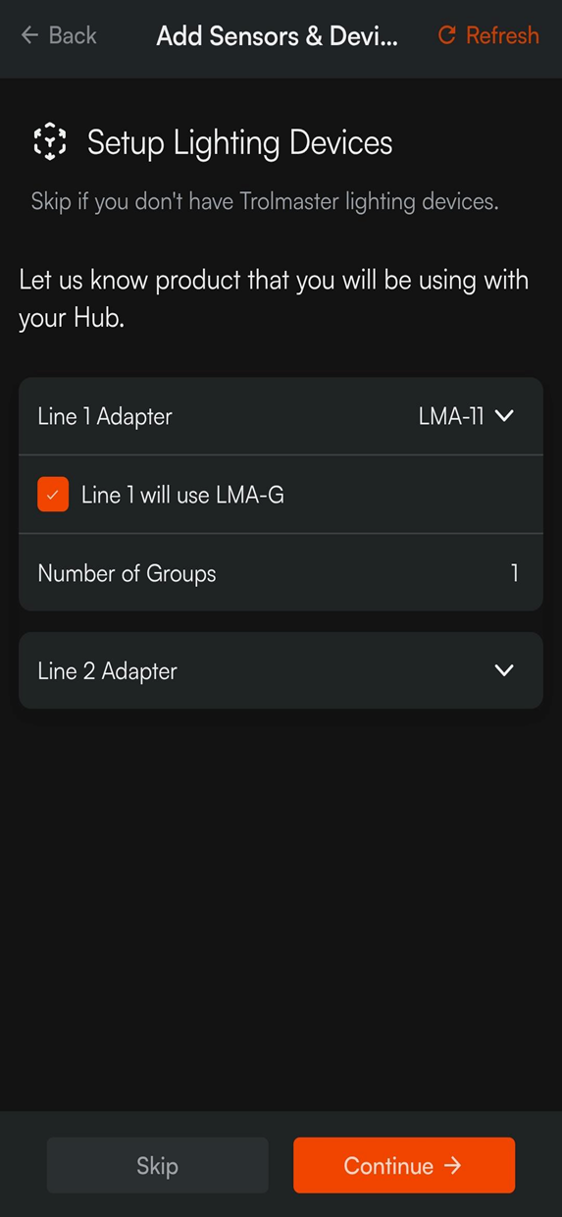
Task: Edit the Number of Groups value 1
Action: click(x=514, y=573)
